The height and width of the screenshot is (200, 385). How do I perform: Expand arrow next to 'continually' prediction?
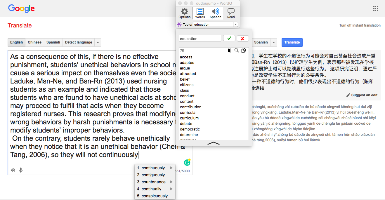click(x=171, y=189)
